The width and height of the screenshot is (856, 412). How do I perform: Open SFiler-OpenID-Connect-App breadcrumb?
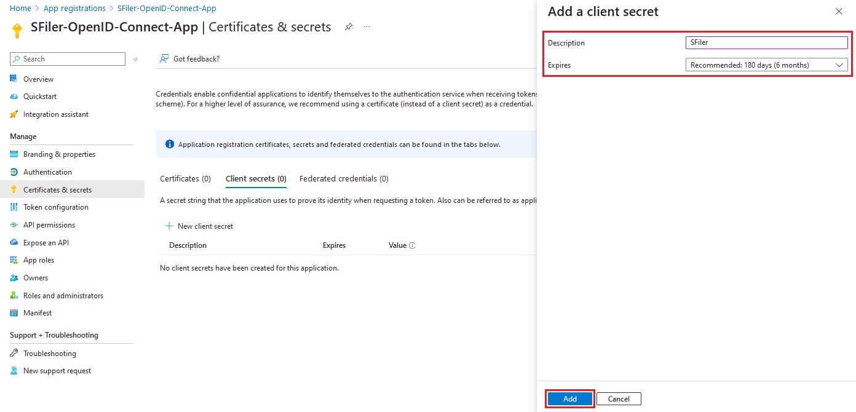click(167, 9)
